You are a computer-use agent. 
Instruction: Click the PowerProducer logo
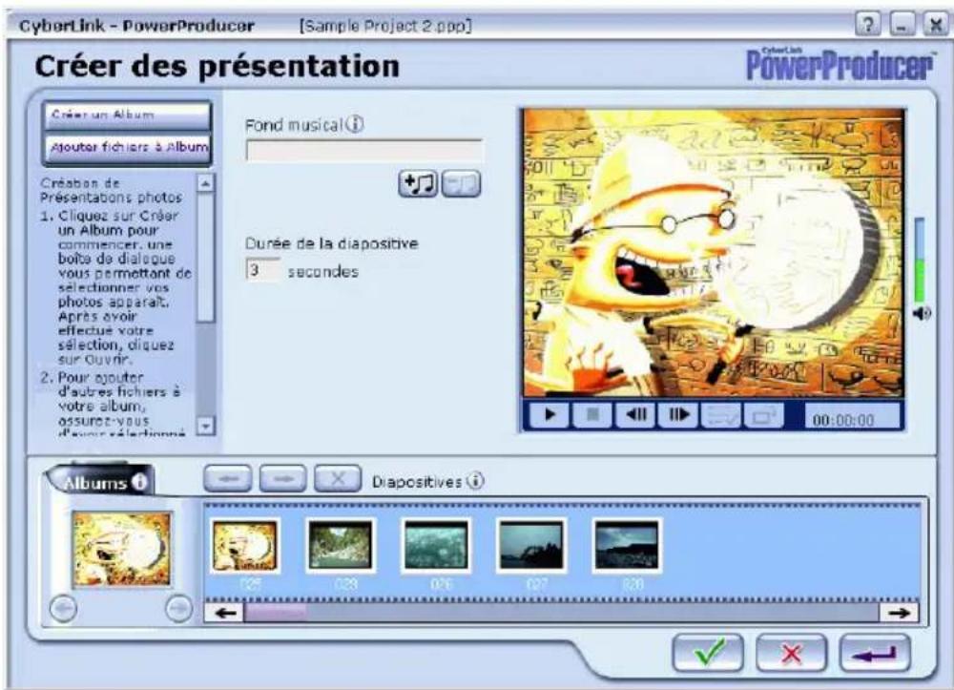pyautogui.click(x=840, y=63)
